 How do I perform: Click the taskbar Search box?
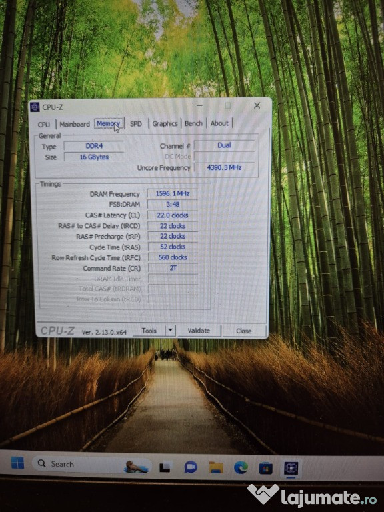click(x=92, y=464)
